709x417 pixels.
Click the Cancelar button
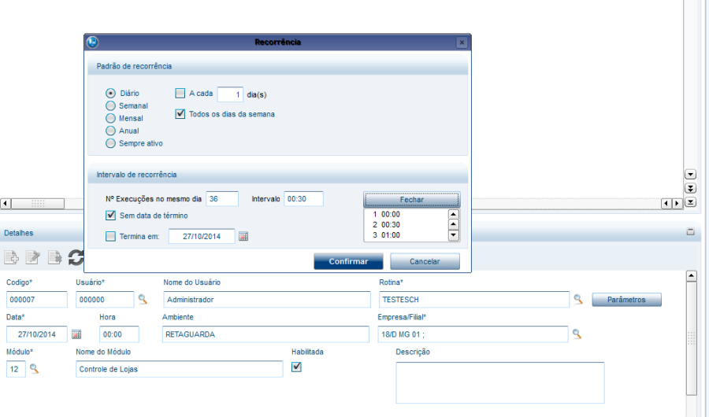425,261
